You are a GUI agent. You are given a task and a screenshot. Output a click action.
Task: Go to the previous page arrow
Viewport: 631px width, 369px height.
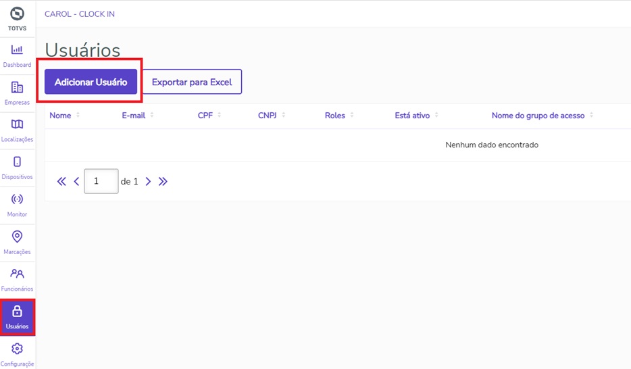[x=76, y=182]
